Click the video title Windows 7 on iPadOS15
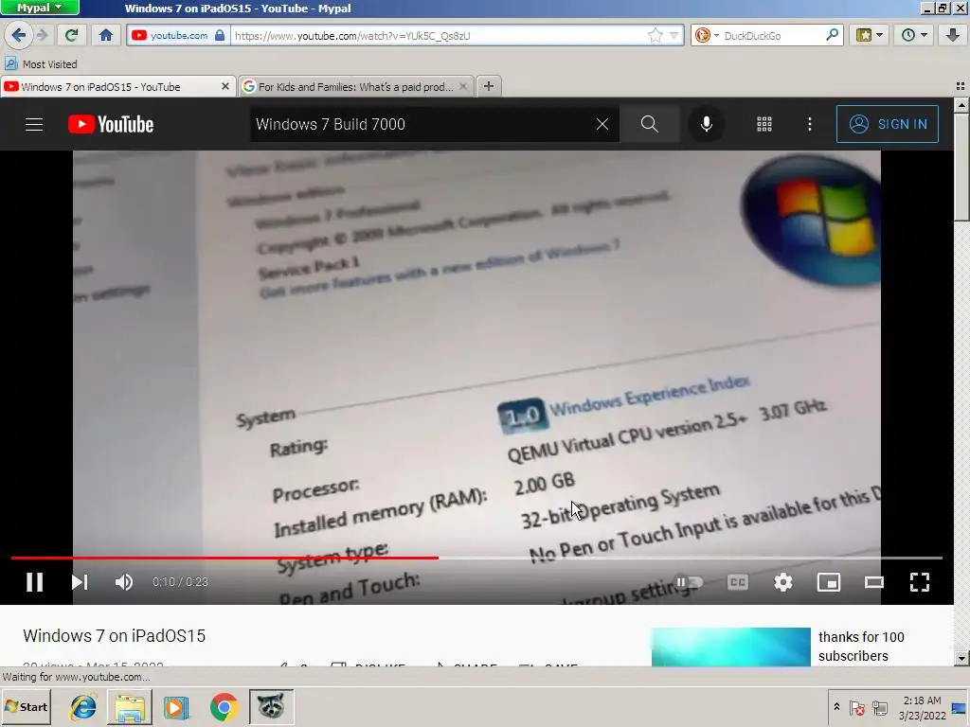The image size is (970, 727). (114, 635)
